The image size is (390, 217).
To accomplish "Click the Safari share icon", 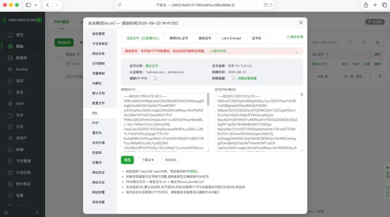I will [365, 5].
